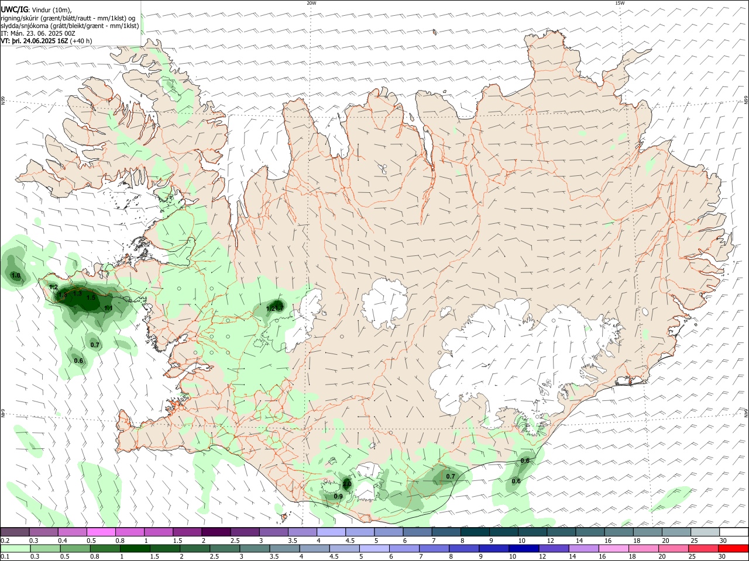
Task: Select the light gray swatch labeled 25 in upper legend
Action: click(706, 532)
